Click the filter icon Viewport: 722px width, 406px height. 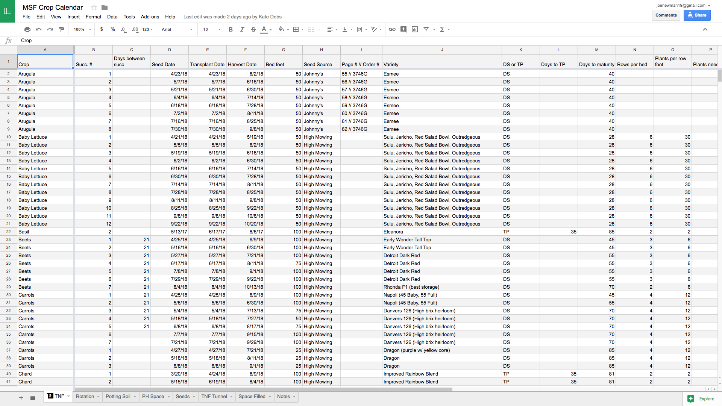426,29
